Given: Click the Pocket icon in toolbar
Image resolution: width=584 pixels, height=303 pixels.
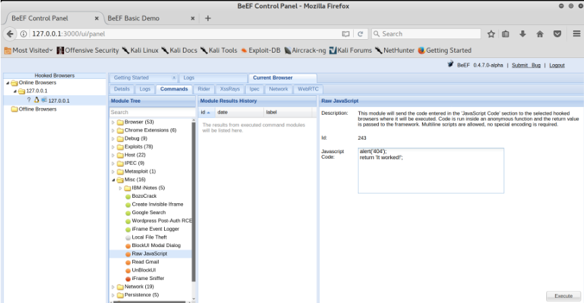Looking at the screenshot, I should point(557,34).
